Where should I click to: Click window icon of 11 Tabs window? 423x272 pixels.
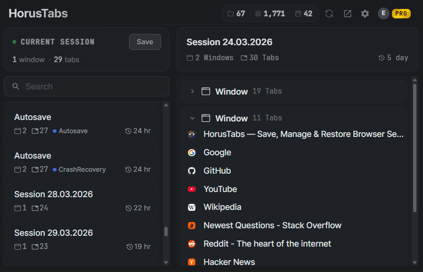click(206, 118)
